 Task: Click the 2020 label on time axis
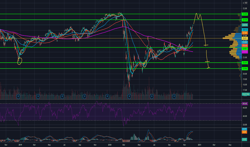tap(110, 145)
